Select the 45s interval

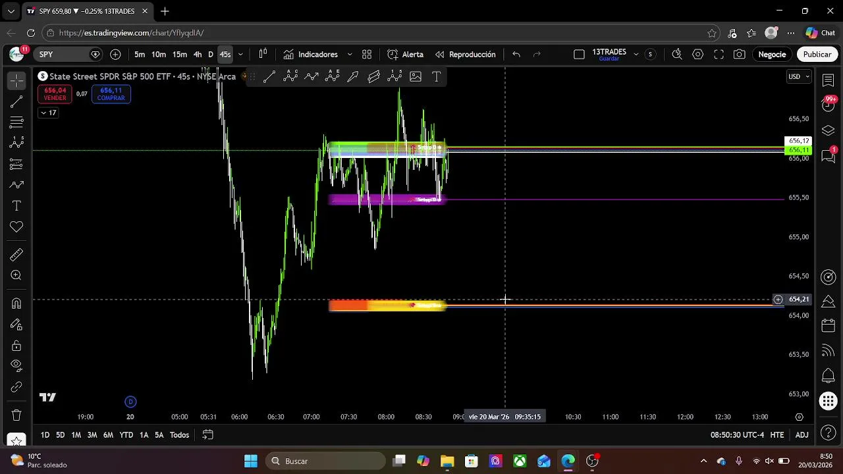[225, 55]
